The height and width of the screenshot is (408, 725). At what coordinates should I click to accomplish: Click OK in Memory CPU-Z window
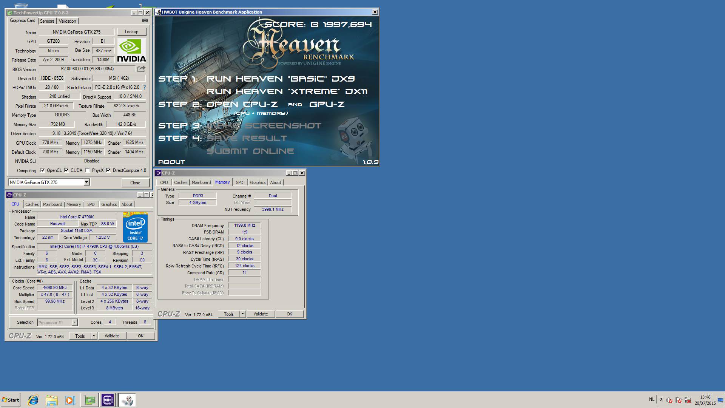coord(289,314)
